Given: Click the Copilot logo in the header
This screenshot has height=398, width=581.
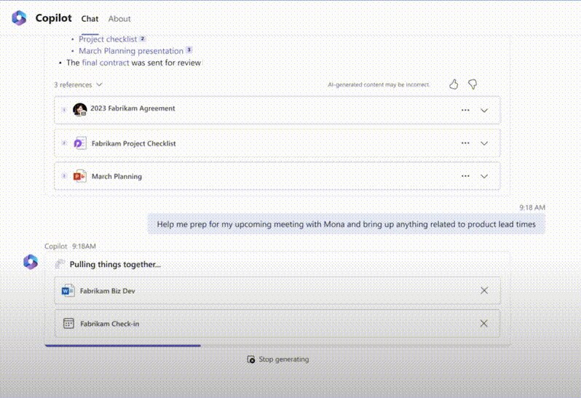Looking at the screenshot, I should click(19, 18).
